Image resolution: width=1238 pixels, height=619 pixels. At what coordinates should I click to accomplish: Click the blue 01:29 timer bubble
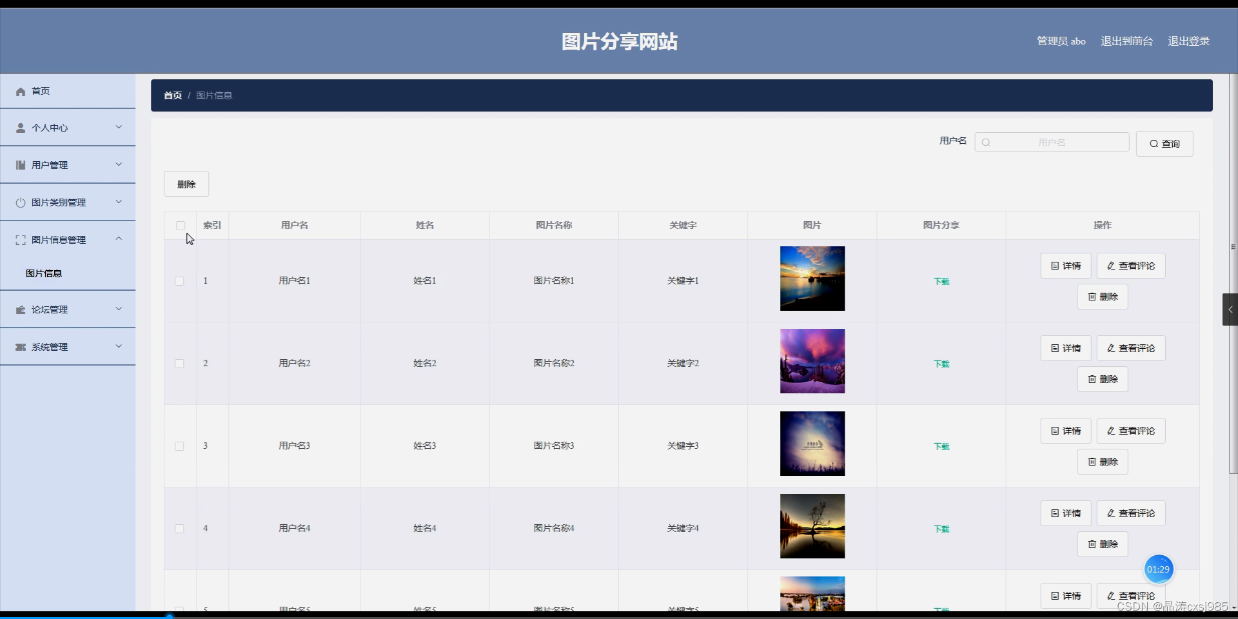pos(1158,569)
